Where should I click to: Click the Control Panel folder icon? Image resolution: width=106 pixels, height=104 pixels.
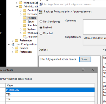pyautogui.click(x=25, y=10)
